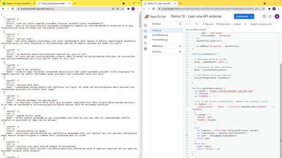This screenshot has height=158, width=282.
Task: Open the Executions list sidebar icon
Action: 145,43
